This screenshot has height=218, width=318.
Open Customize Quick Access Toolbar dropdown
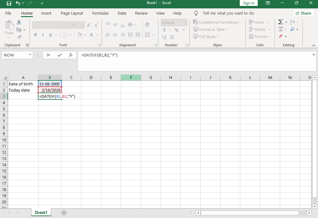tap(42, 3)
